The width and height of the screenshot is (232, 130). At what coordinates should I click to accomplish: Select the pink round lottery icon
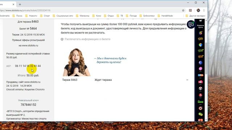(x=200, y=69)
